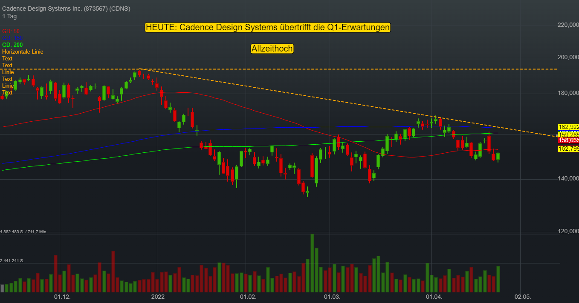579x303 pixels.
Task: Click the 'HEUTE: Cadence Design Systems übertrifft' annotation
Action: pyautogui.click(x=268, y=27)
